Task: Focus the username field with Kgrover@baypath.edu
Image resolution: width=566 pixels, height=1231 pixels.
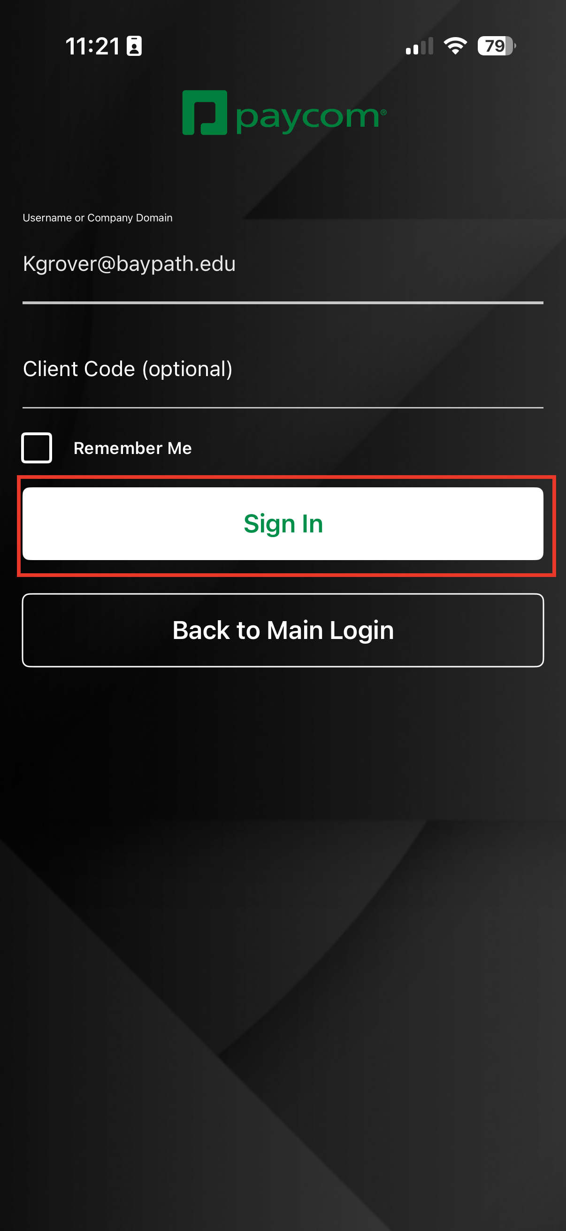Action: (x=283, y=264)
